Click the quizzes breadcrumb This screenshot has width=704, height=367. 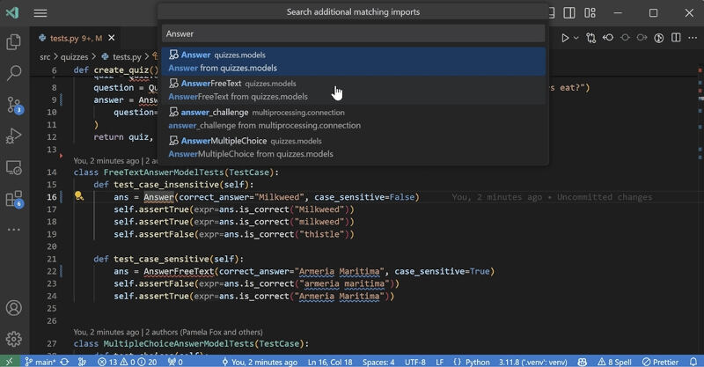(x=75, y=57)
